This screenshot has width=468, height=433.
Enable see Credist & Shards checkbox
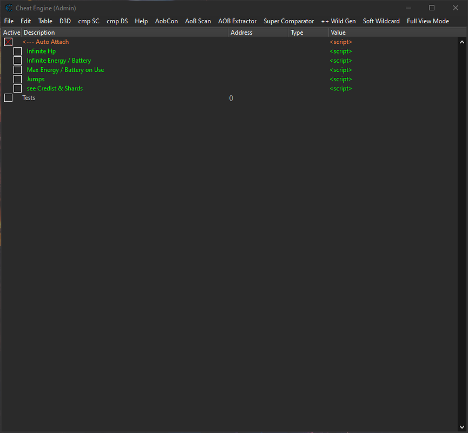[18, 88]
